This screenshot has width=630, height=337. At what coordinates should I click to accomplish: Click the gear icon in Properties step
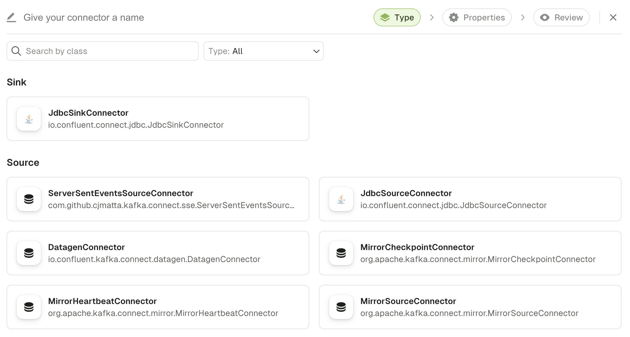point(454,17)
